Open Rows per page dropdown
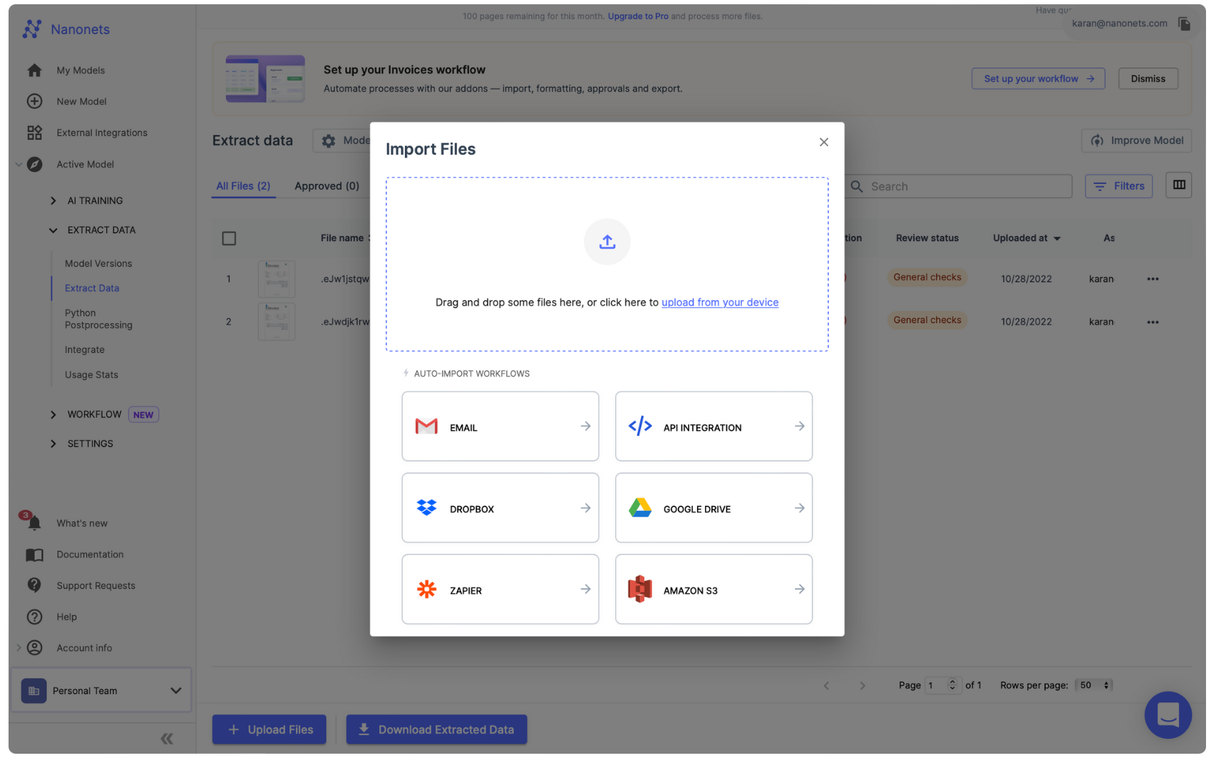This screenshot has width=1216, height=763. [x=1094, y=685]
